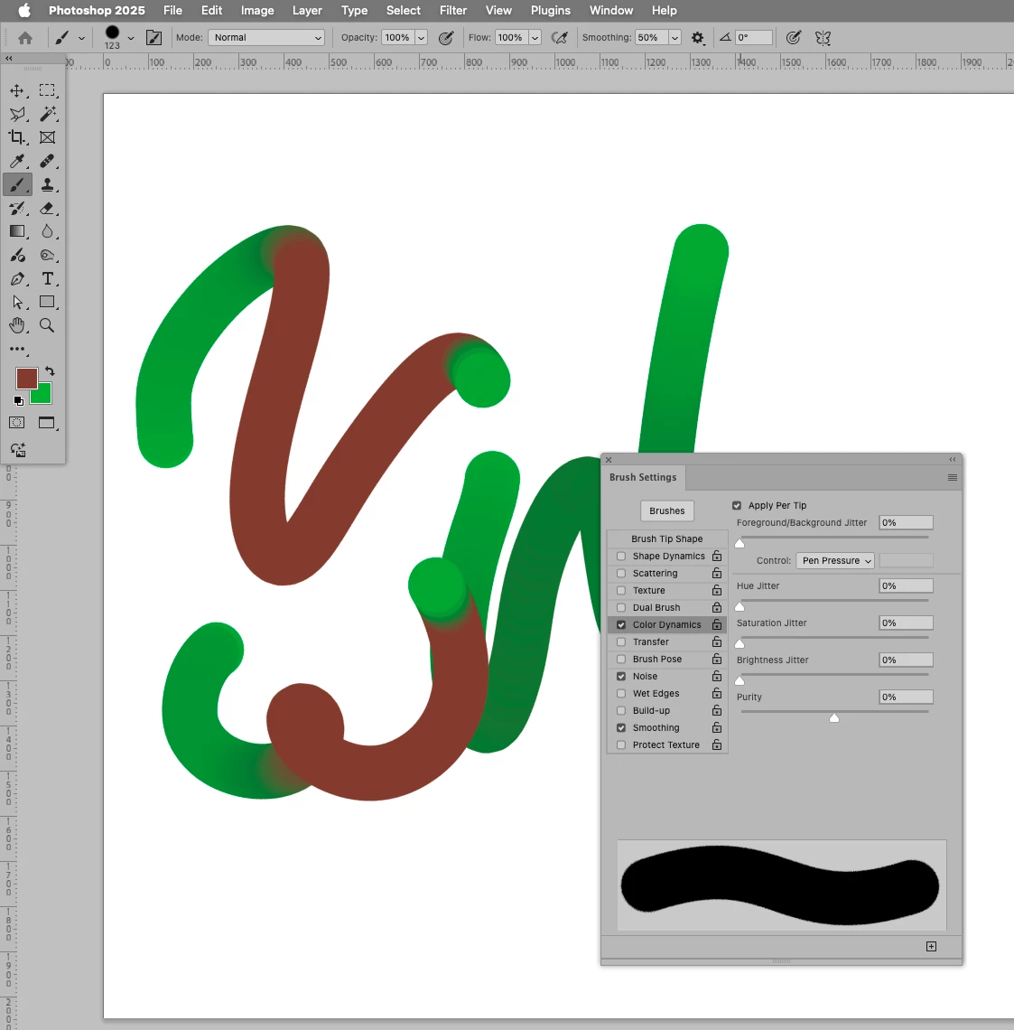Toggle symmetry paint butterfly options
This screenshot has height=1030, width=1014.
click(x=823, y=38)
